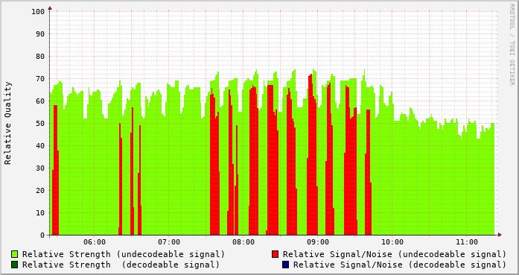519x275 pixels.
Task: Click Relative Signal/Noise (undecodeable signal) legend label
Action: point(395,254)
